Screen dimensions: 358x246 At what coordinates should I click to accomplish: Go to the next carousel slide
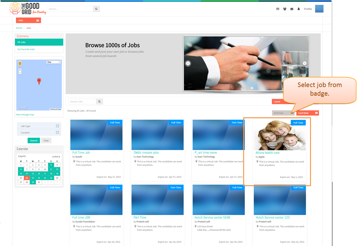tap(304, 64)
